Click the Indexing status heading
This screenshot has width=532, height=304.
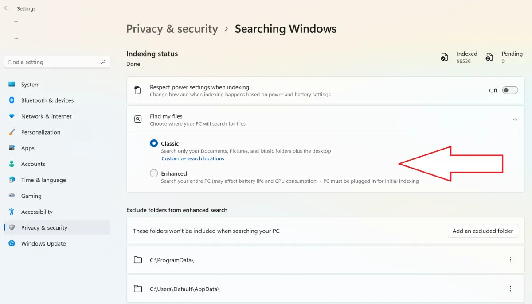click(152, 54)
